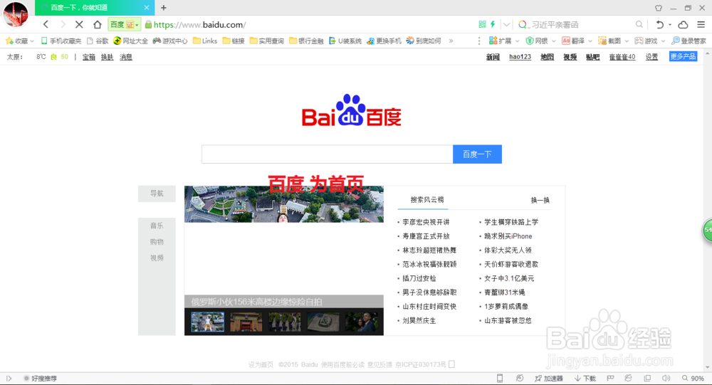Open the browser hamburger menu
This screenshot has width=712, height=385.
click(701, 24)
